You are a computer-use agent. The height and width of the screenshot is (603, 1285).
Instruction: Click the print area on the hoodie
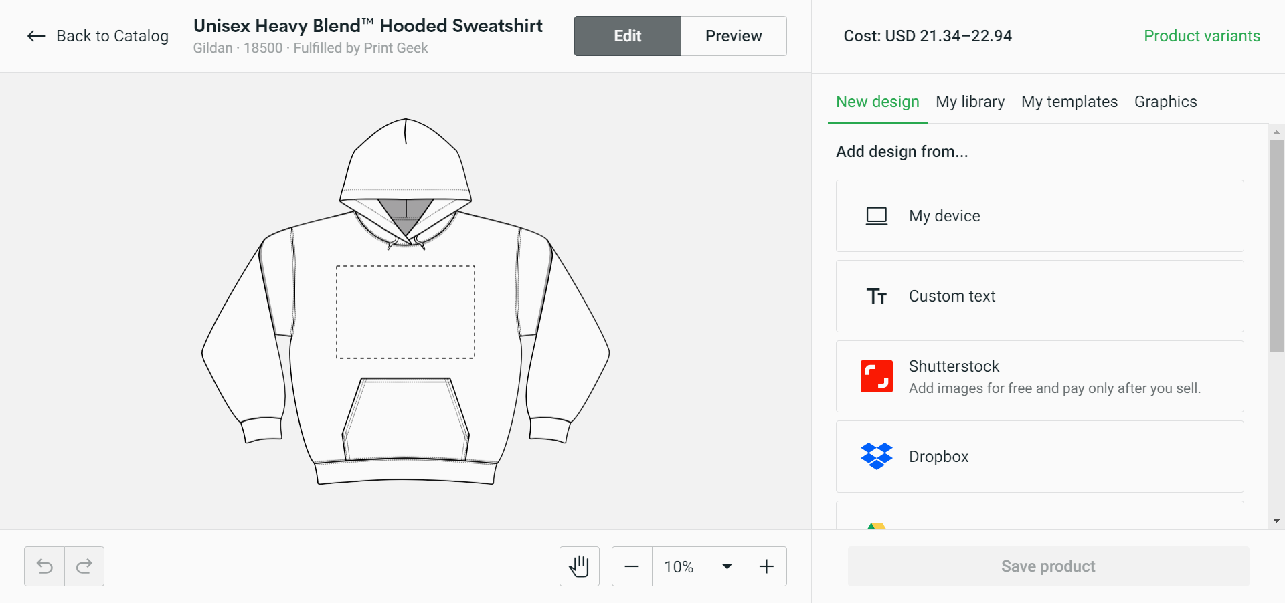[405, 312]
